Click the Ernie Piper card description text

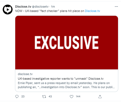[66, 85]
